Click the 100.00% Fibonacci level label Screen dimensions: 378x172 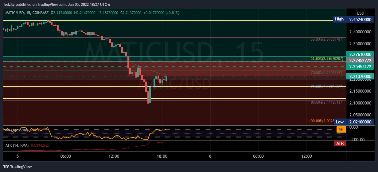click(321, 121)
